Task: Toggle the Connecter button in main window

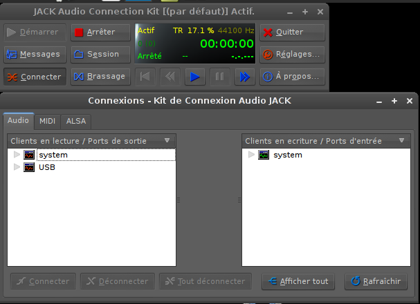Action: click(35, 77)
